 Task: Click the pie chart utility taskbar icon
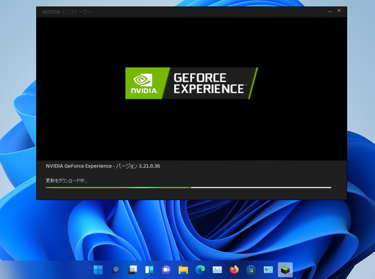tap(268, 270)
